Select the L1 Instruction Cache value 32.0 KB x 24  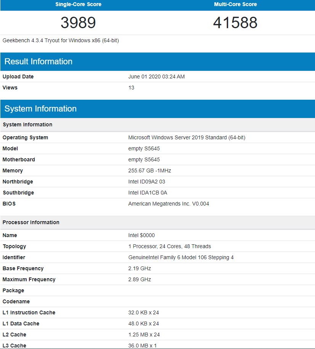tap(143, 313)
